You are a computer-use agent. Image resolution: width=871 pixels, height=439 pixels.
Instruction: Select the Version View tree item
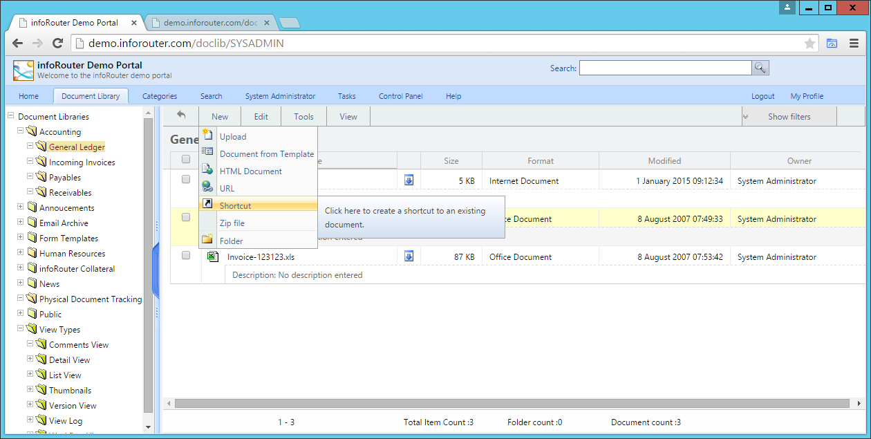coord(73,406)
